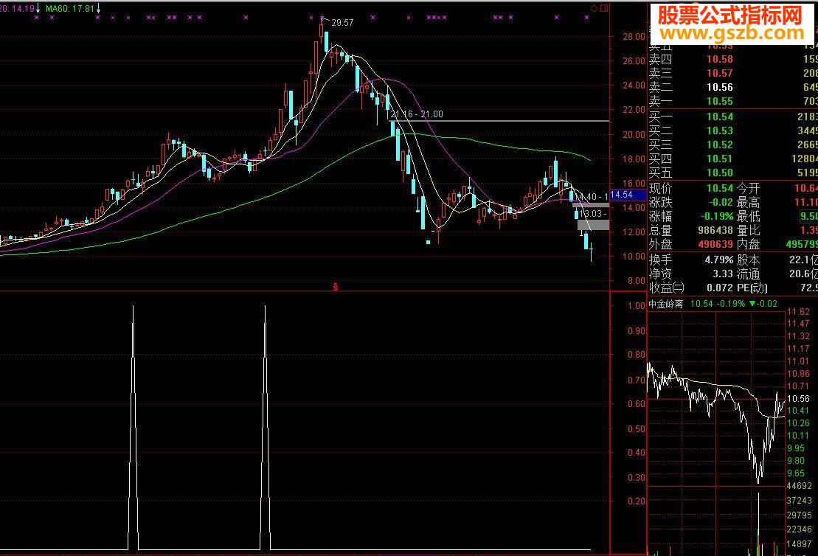Click the 现价 current price value 10.54

(719, 188)
